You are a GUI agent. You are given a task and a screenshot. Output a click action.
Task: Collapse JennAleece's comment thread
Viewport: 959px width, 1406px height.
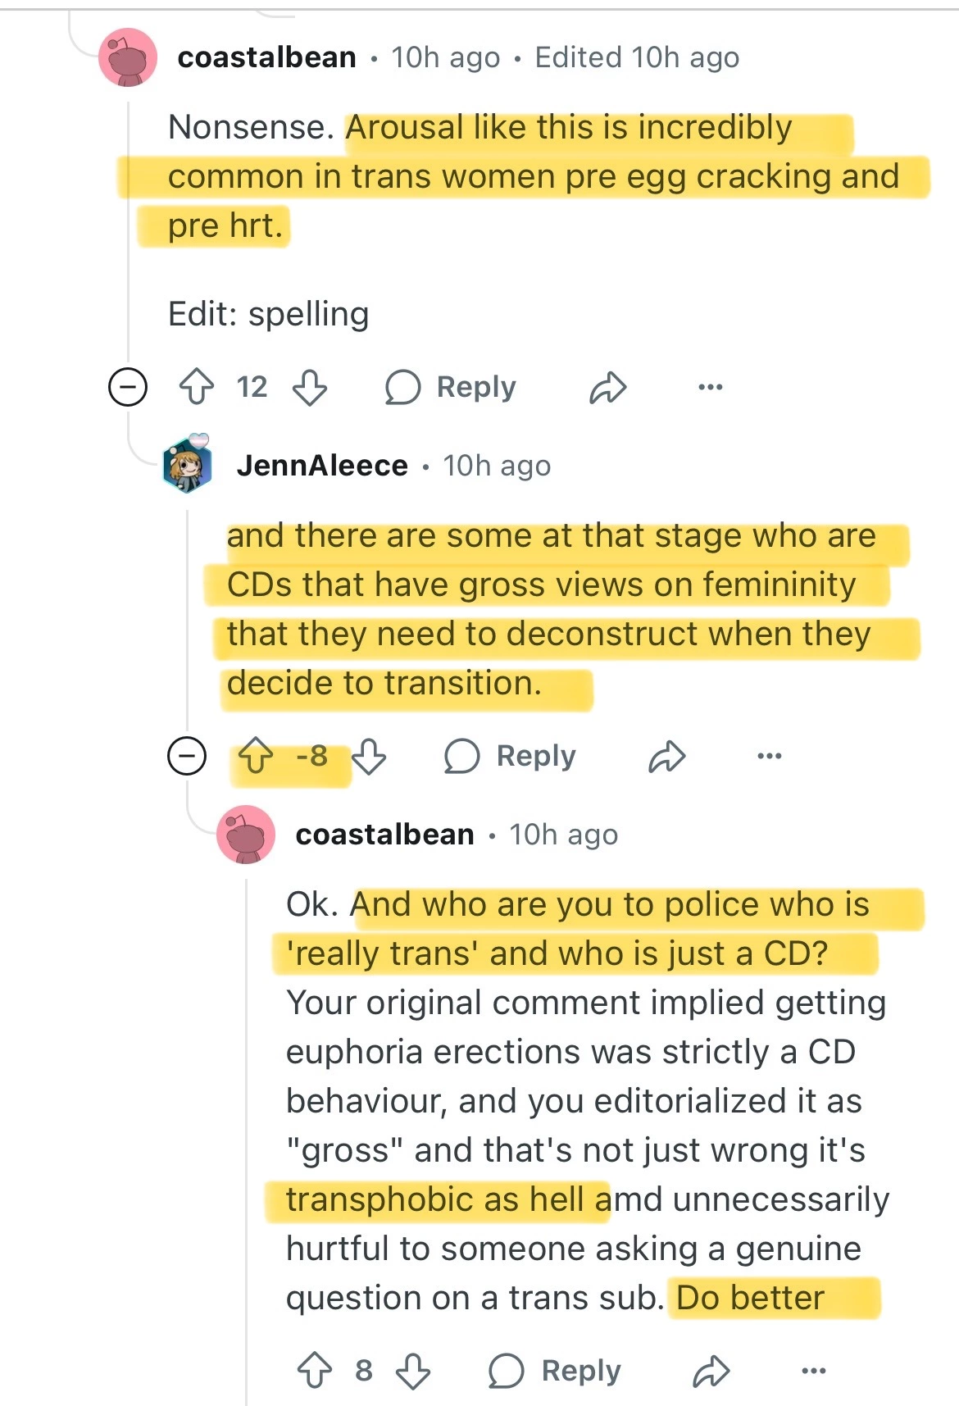(187, 756)
